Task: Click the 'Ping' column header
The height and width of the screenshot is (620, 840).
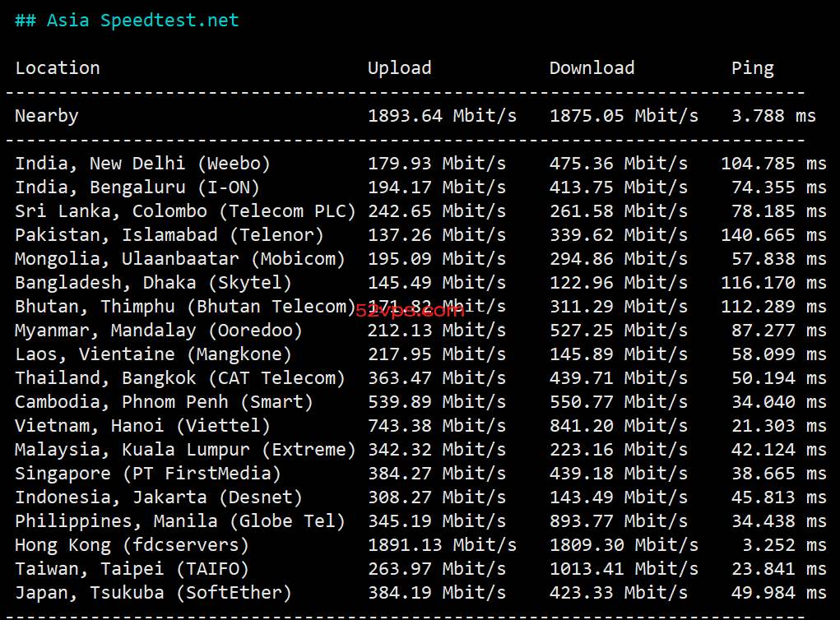Action: point(753,68)
